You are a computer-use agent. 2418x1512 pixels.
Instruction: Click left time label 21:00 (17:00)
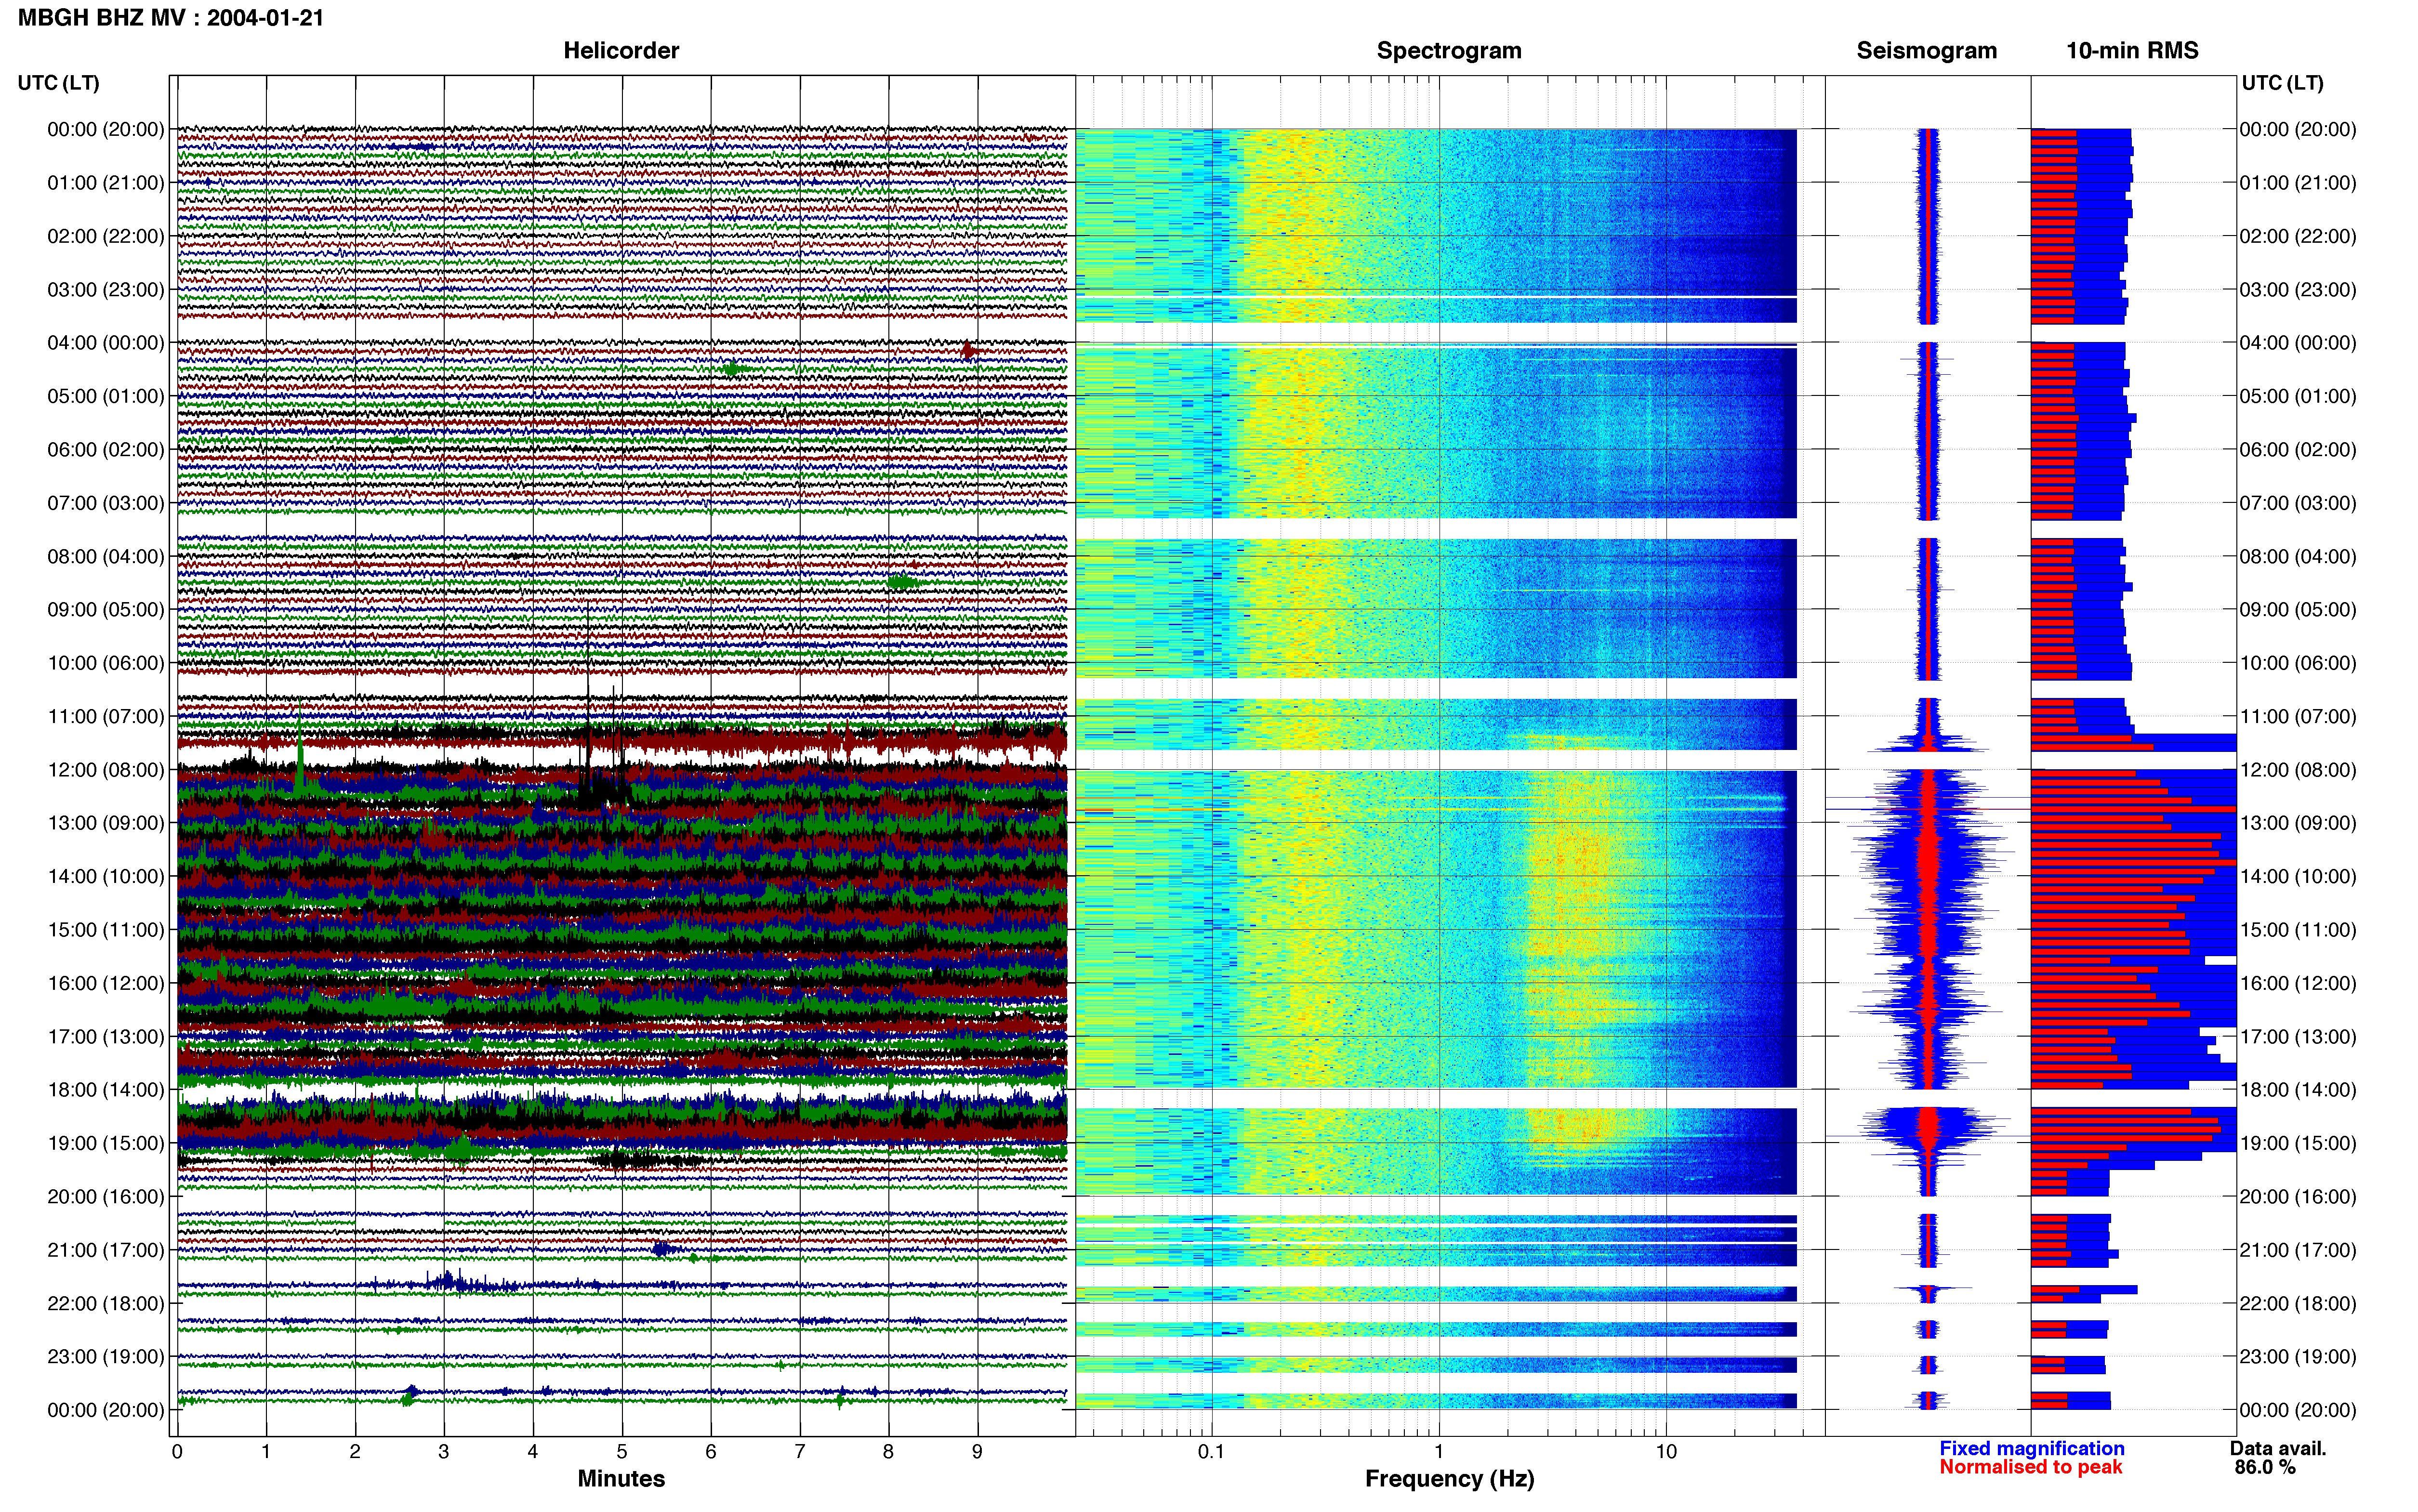coord(106,1249)
